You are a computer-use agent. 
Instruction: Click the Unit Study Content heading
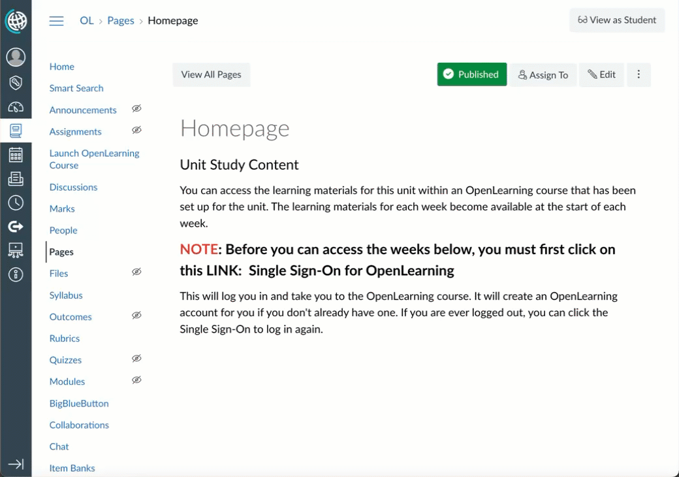pos(239,165)
